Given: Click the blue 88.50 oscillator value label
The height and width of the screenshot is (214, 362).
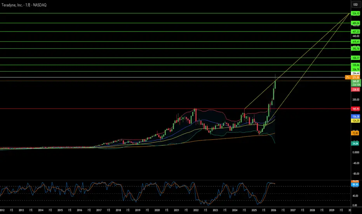Looking at the screenshot, I should click(355, 184).
